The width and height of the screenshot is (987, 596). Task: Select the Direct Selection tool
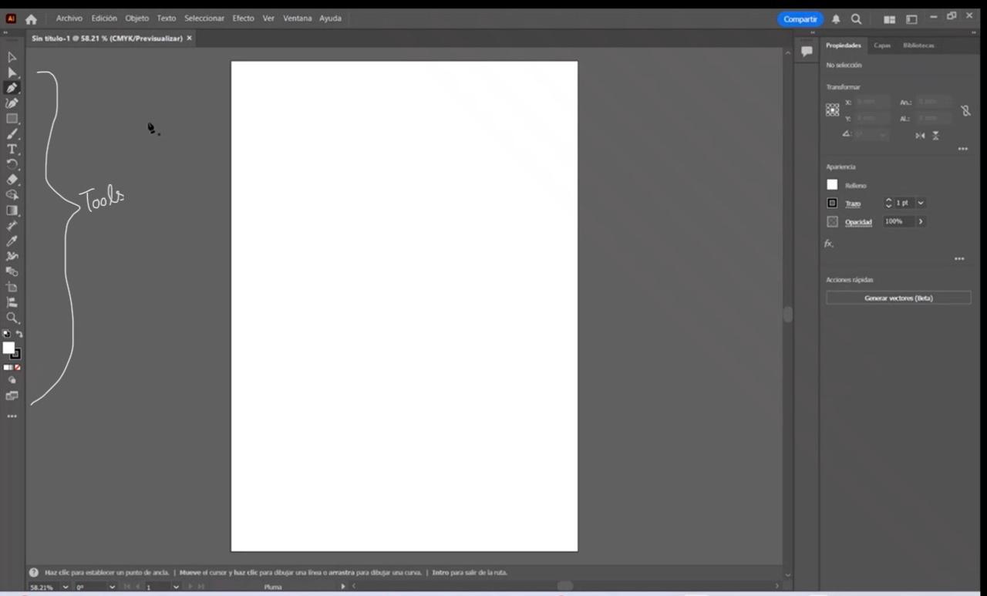(x=12, y=72)
